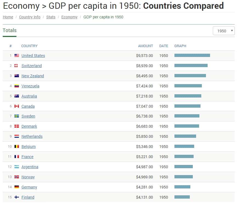The width and height of the screenshot is (238, 203).
Task: Click the Sweden flag icon
Action: (x=17, y=116)
